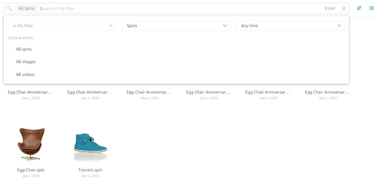The height and width of the screenshot is (195, 377).
Task: Remove the All Spins filter tag
Action: coord(27,8)
